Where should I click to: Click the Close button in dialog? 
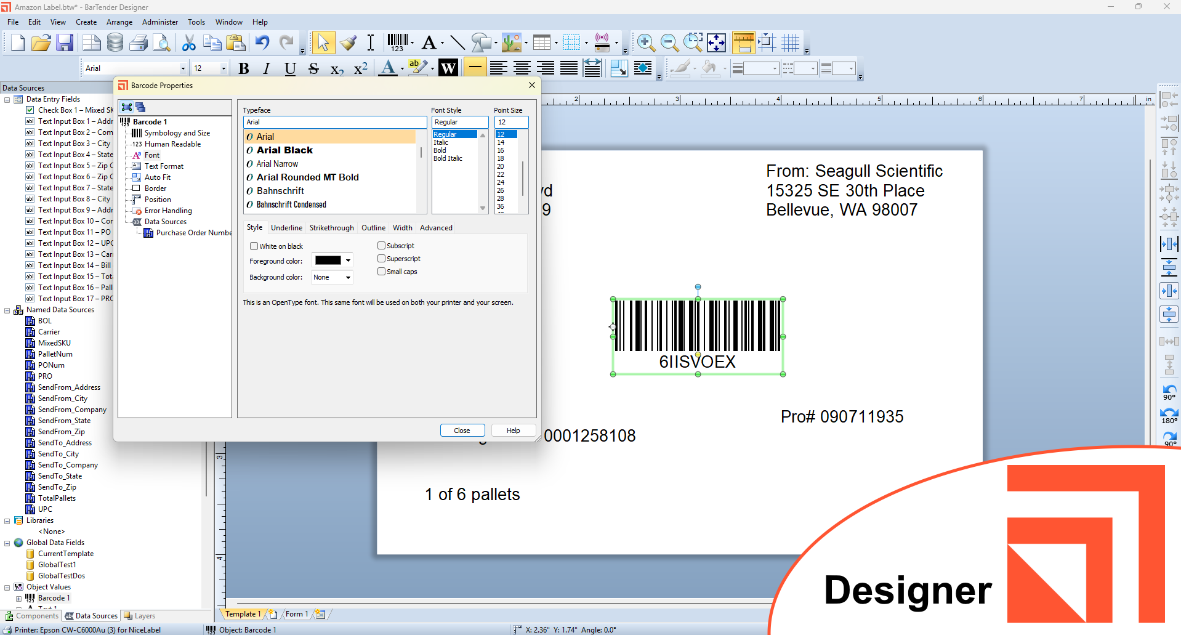point(462,431)
